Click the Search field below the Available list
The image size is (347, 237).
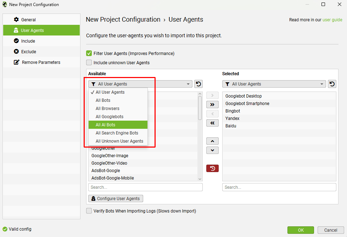coord(145,187)
